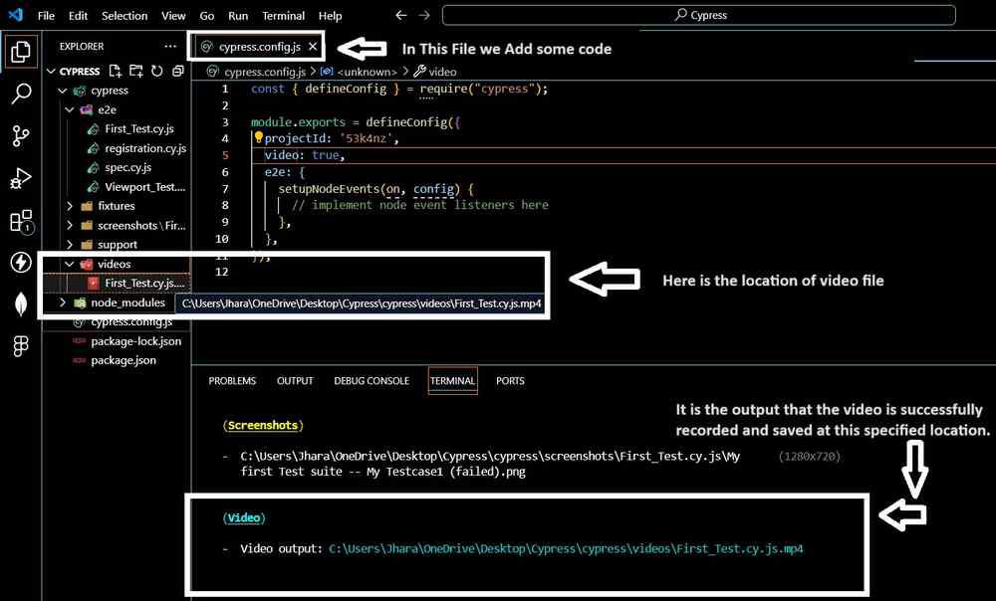Open the Search view in activity bar
Viewport: 996px width, 601px height.
pos(20,94)
